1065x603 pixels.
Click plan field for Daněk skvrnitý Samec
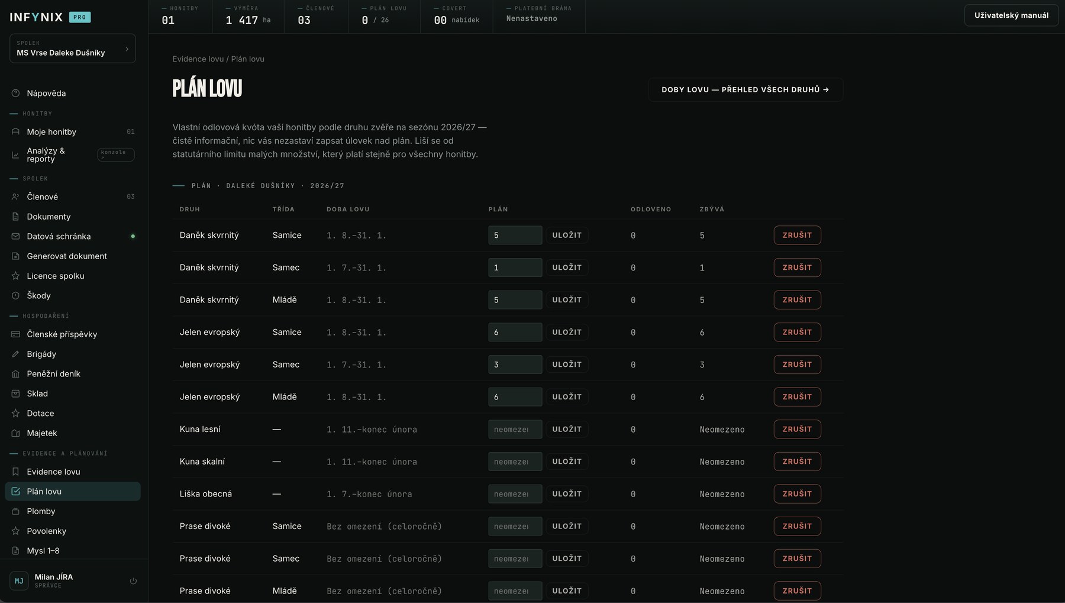[x=515, y=267]
